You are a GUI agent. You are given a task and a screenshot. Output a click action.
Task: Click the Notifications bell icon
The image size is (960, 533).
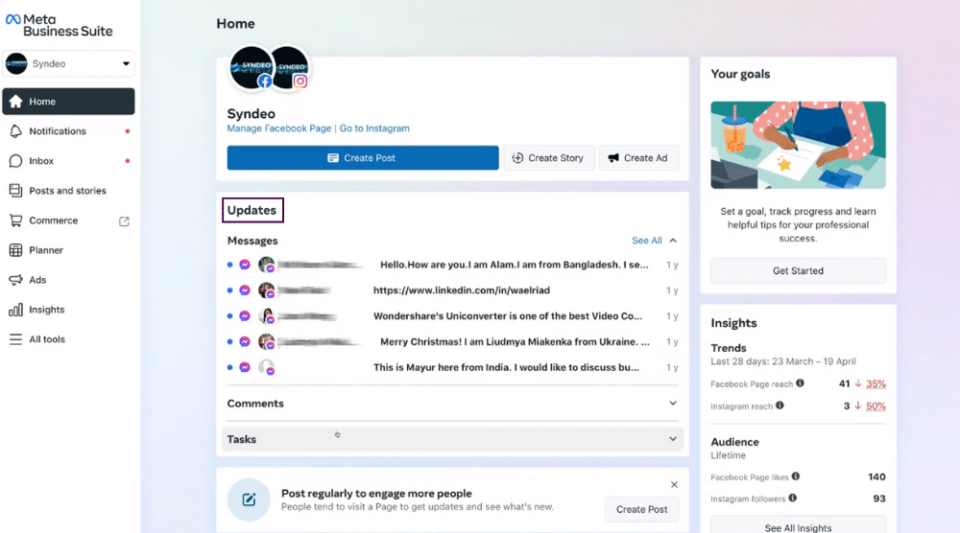click(x=16, y=131)
